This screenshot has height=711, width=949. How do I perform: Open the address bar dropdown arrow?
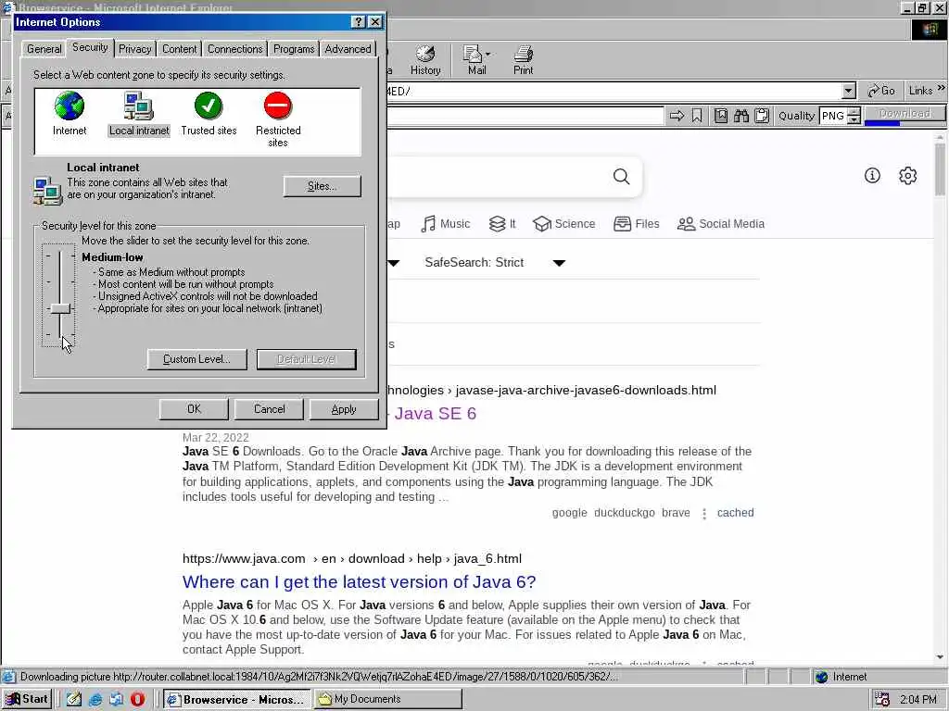849,91
